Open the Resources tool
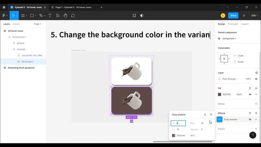 click(58, 16)
